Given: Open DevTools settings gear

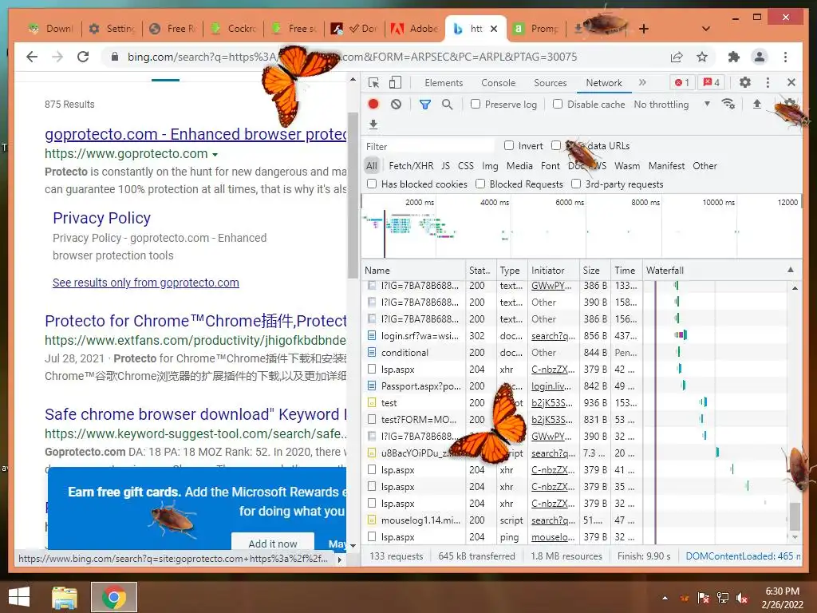Looking at the screenshot, I should 745,82.
